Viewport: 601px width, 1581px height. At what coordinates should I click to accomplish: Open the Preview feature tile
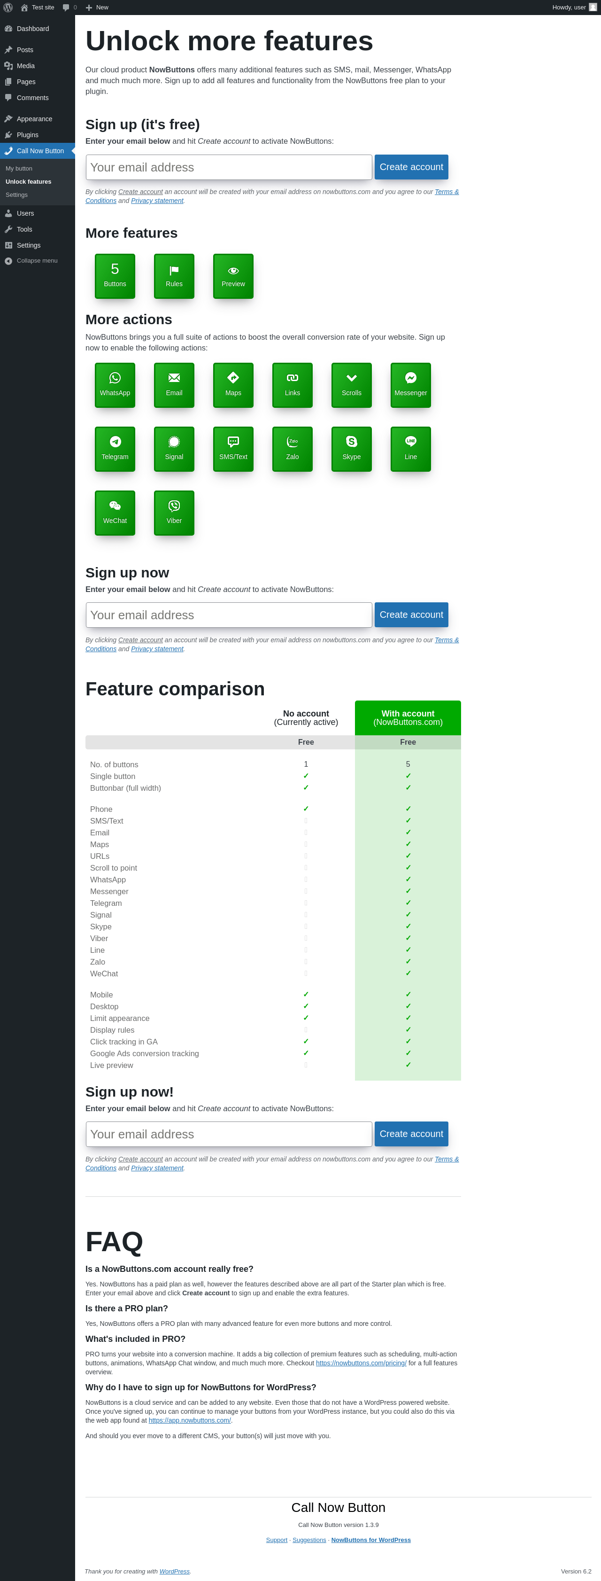(233, 276)
